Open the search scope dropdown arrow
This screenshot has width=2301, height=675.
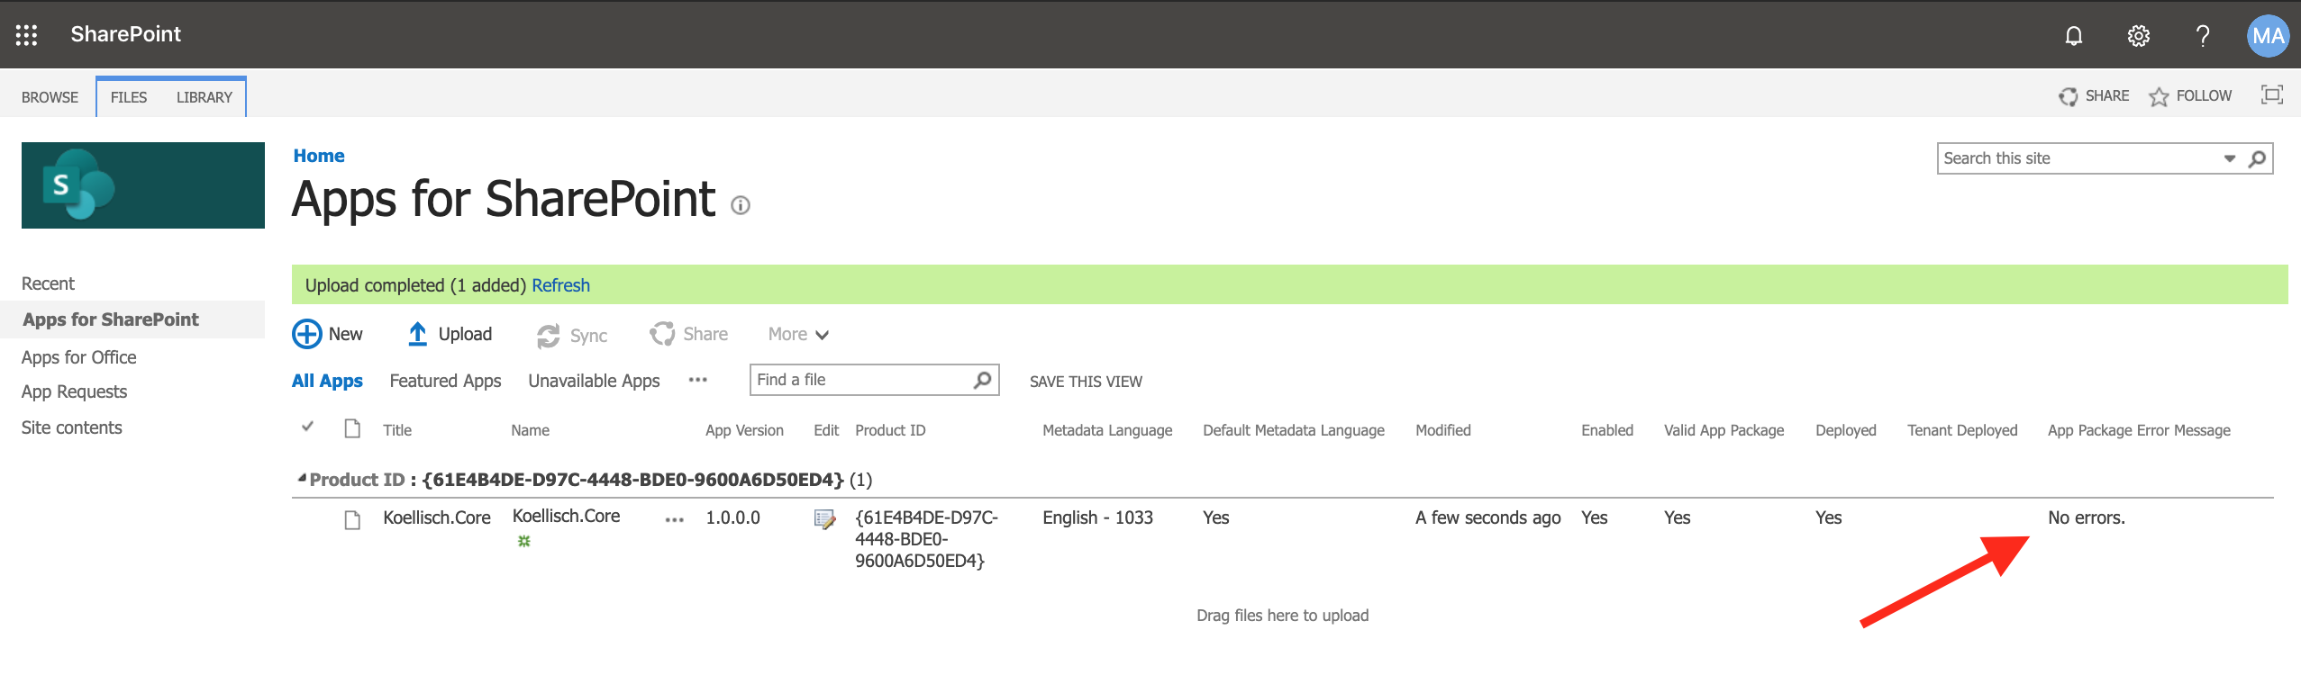tap(2230, 158)
